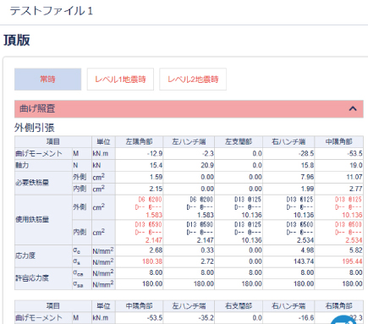
Task: Click the 右支間部 column header in lower table
Action: pos(239,306)
